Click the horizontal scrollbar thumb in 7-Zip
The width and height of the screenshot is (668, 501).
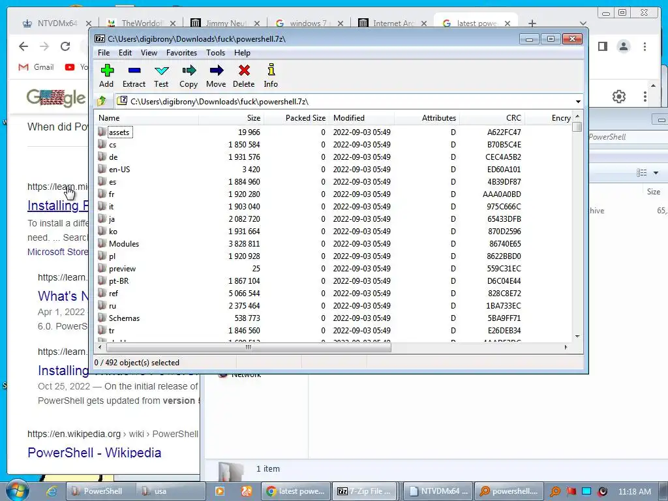tap(249, 347)
